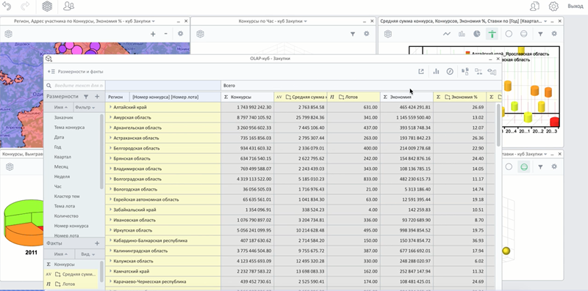Click the filter icon in the Ставки widget
588x291 pixels.
(540, 167)
